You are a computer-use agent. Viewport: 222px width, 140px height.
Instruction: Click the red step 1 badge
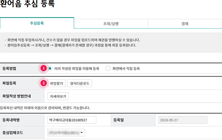coord(44,68)
